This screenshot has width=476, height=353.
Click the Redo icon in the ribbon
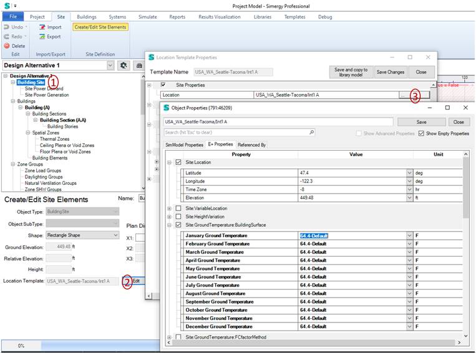pyautogui.click(x=6, y=36)
